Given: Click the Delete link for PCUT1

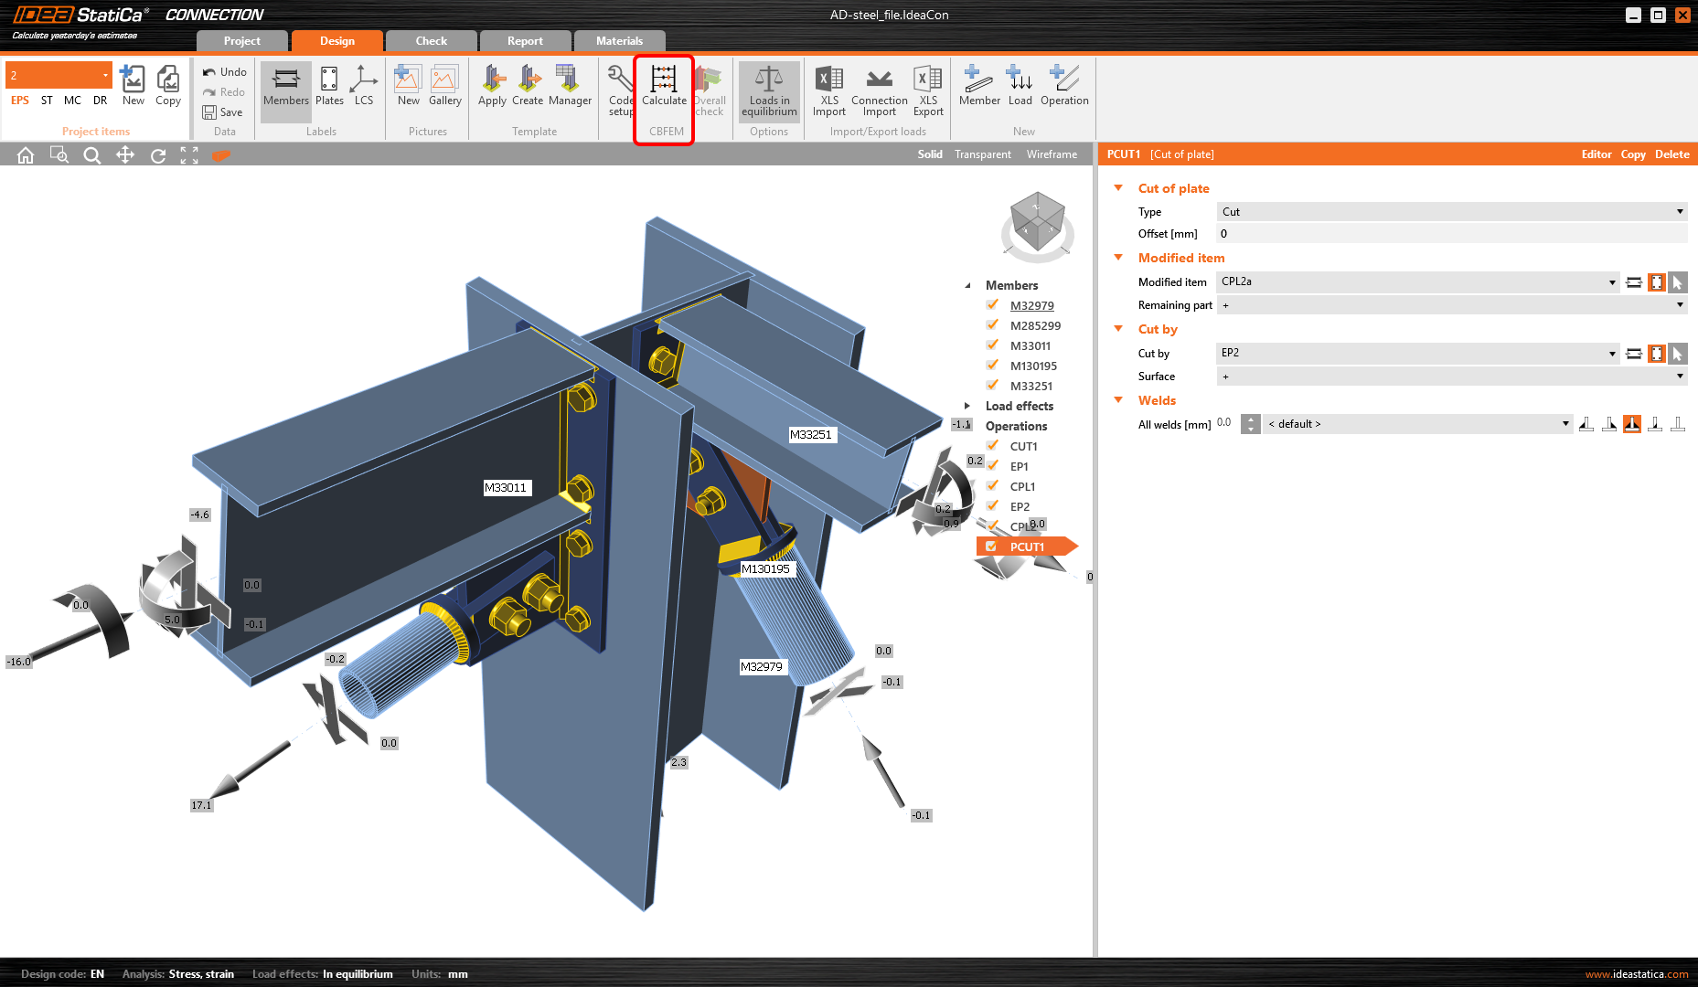Looking at the screenshot, I should point(1671,154).
